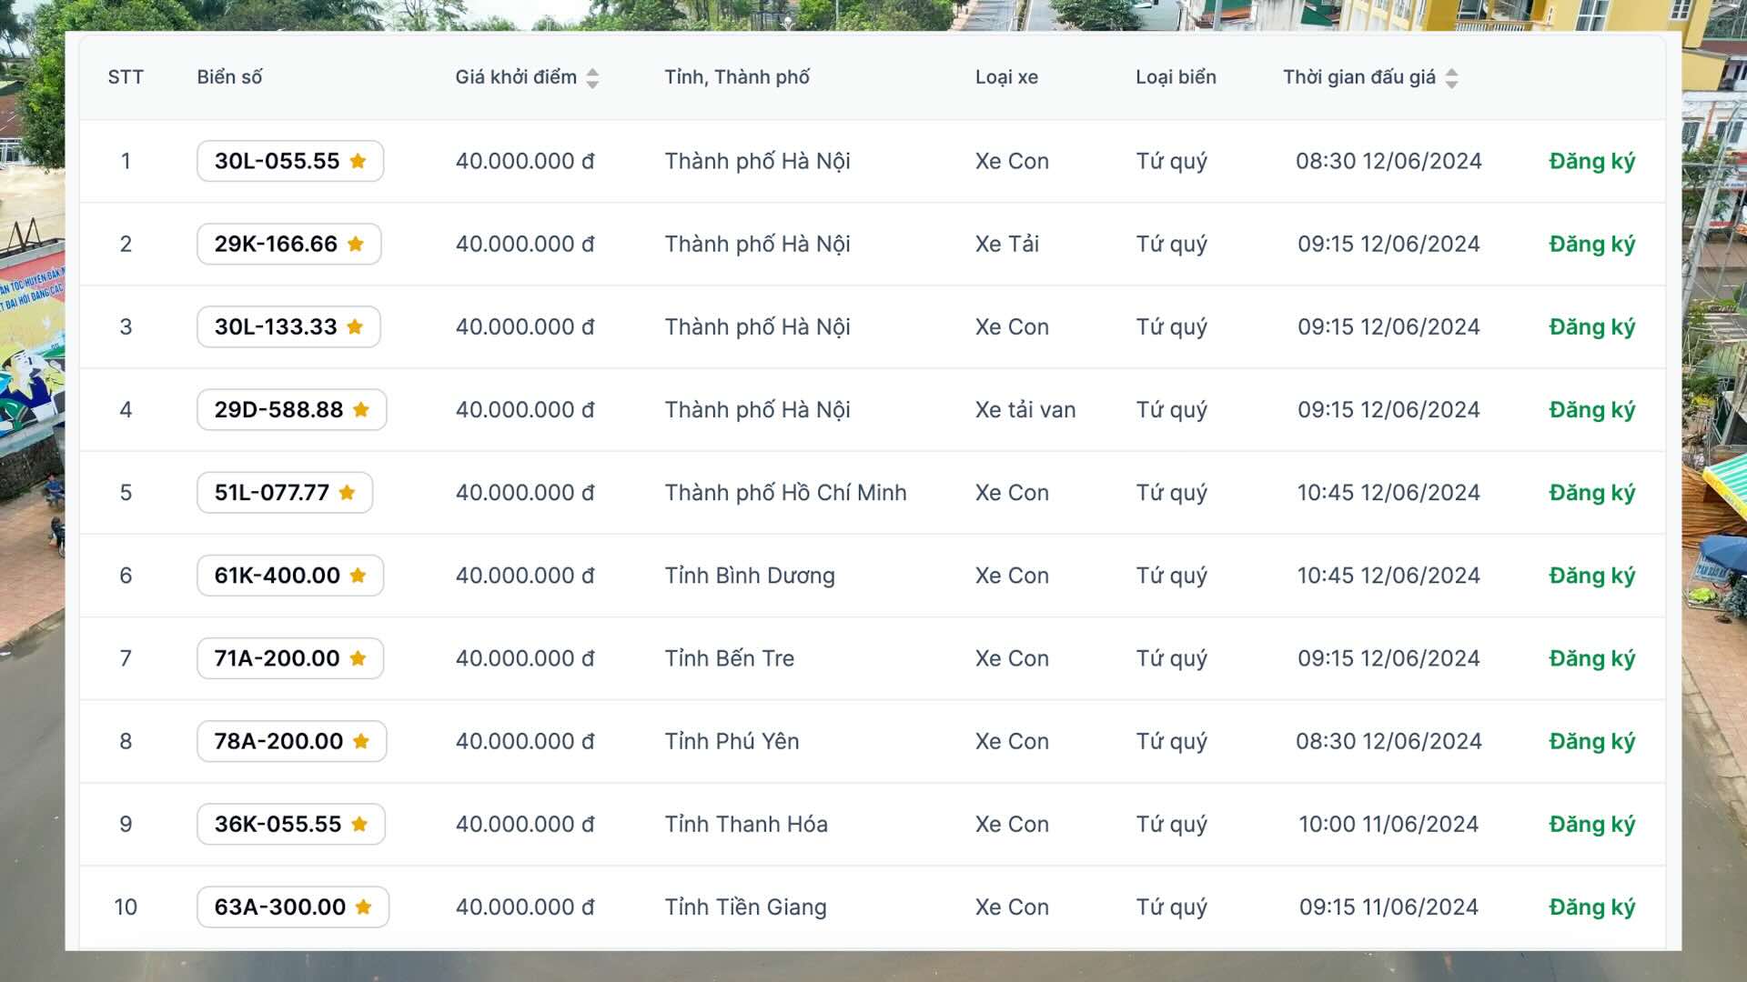1747x982 pixels.
Task: Click the star icon next to 29K-166.66
Action: 356,244
